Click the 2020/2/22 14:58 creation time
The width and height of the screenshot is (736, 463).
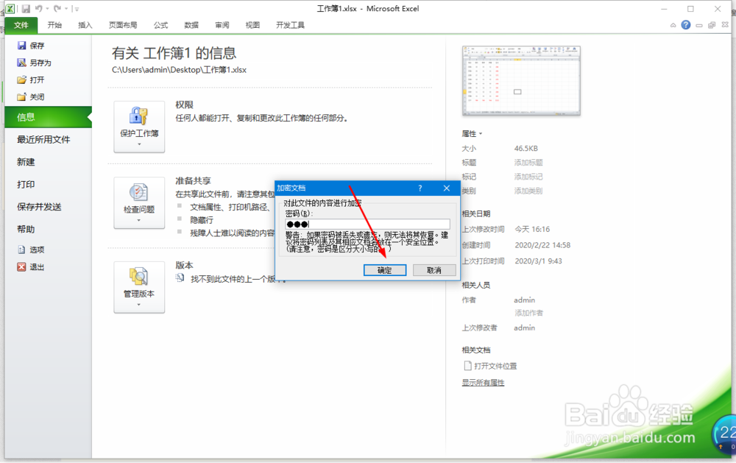tap(542, 245)
